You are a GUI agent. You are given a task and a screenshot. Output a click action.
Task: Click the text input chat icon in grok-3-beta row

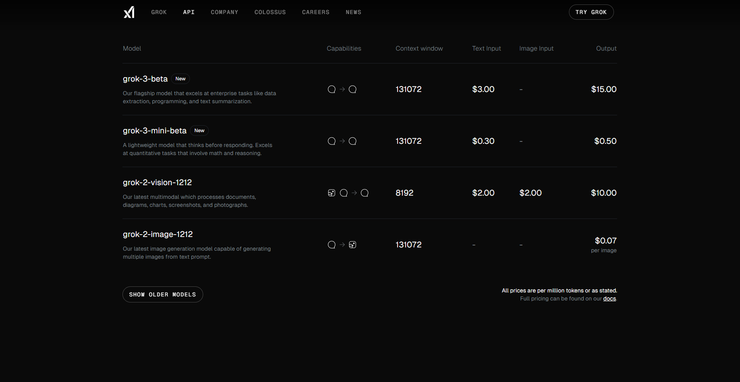pos(332,89)
